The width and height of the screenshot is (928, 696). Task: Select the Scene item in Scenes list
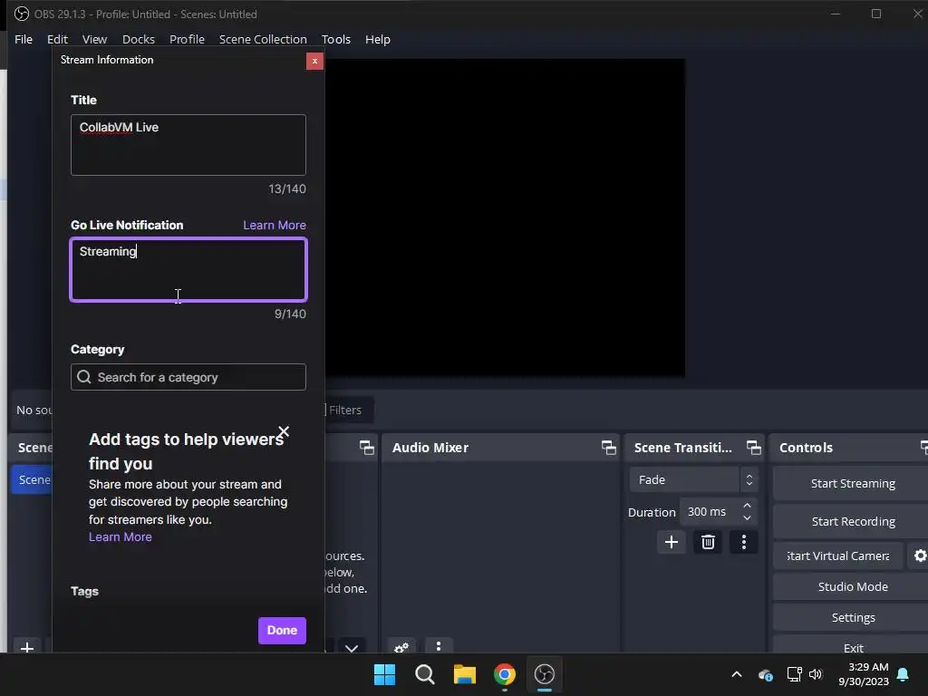click(x=32, y=479)
